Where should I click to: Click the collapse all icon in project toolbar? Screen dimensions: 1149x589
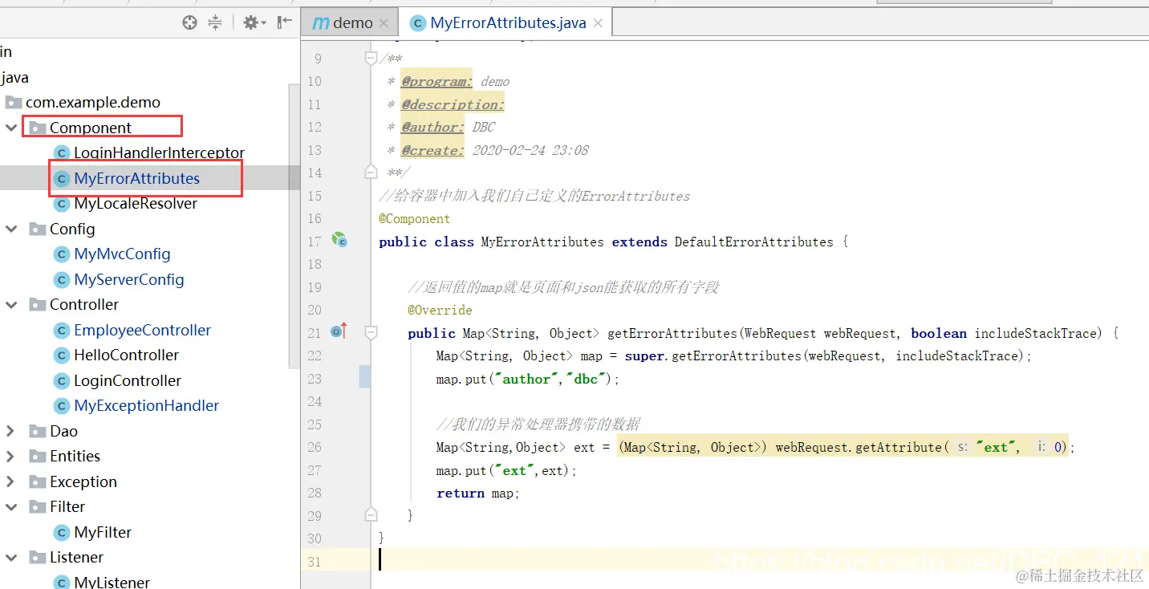[214, 22]
